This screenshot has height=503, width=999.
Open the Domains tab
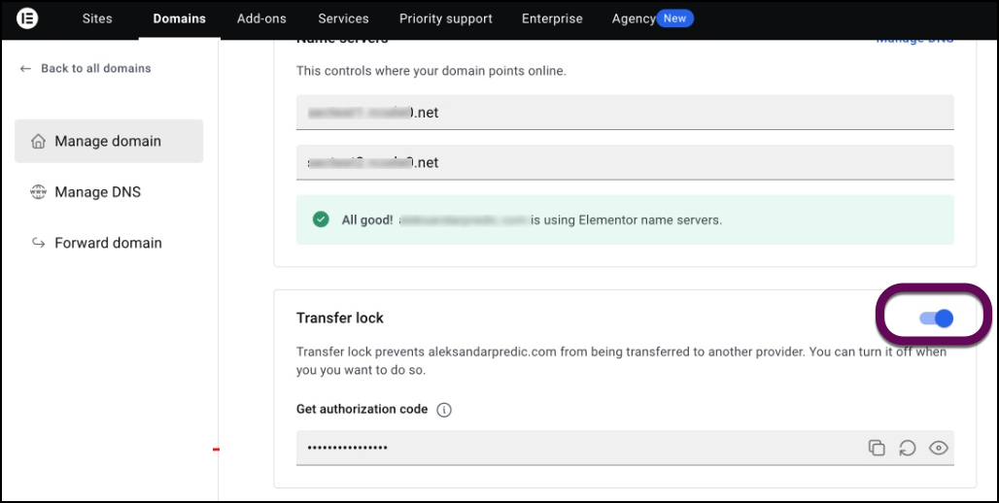pyautogui.click(x=179, y=18)
